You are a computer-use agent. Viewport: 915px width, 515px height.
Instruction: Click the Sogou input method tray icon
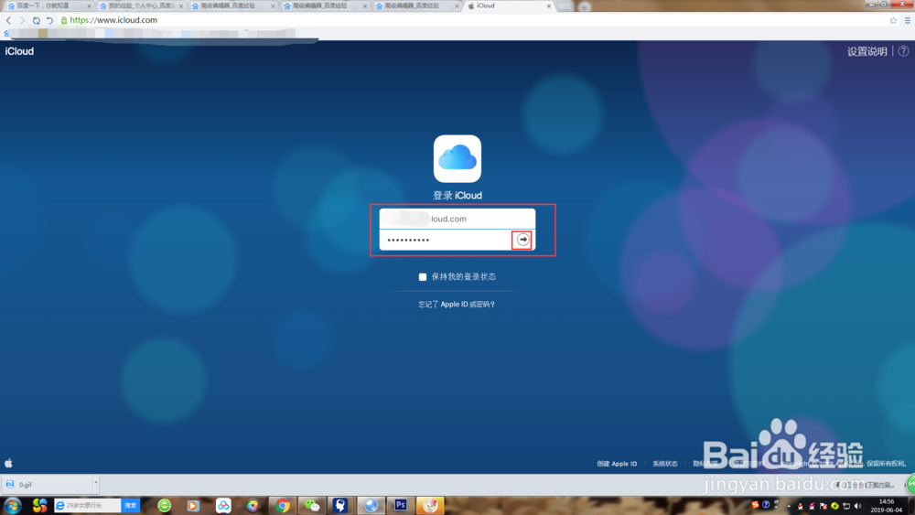[x=755, y=505]
